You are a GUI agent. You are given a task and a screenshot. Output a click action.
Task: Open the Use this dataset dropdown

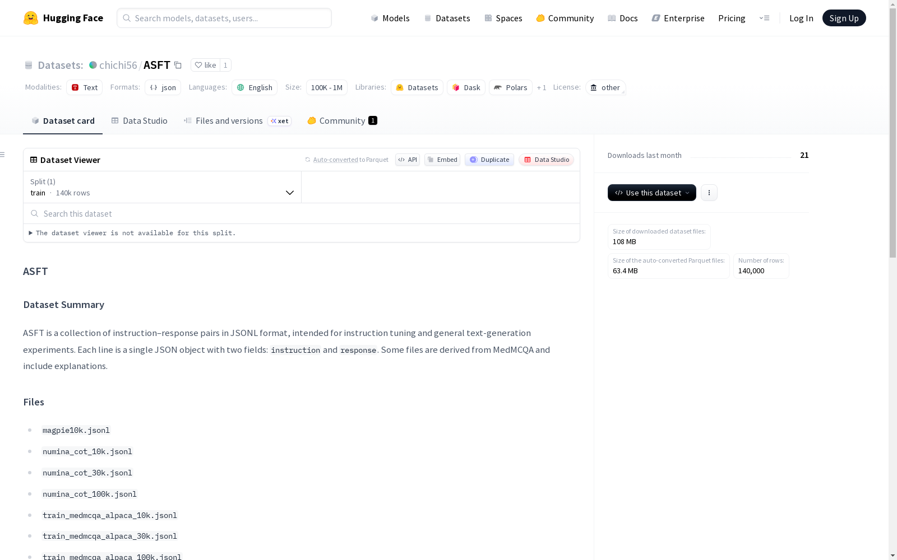point(652,193)
